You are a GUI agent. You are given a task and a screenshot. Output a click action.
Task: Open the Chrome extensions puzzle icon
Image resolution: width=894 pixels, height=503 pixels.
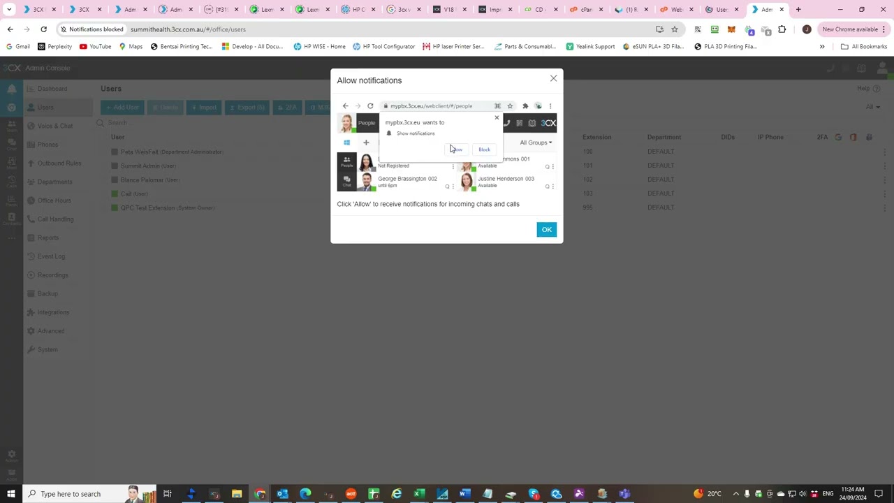point(782,29)
